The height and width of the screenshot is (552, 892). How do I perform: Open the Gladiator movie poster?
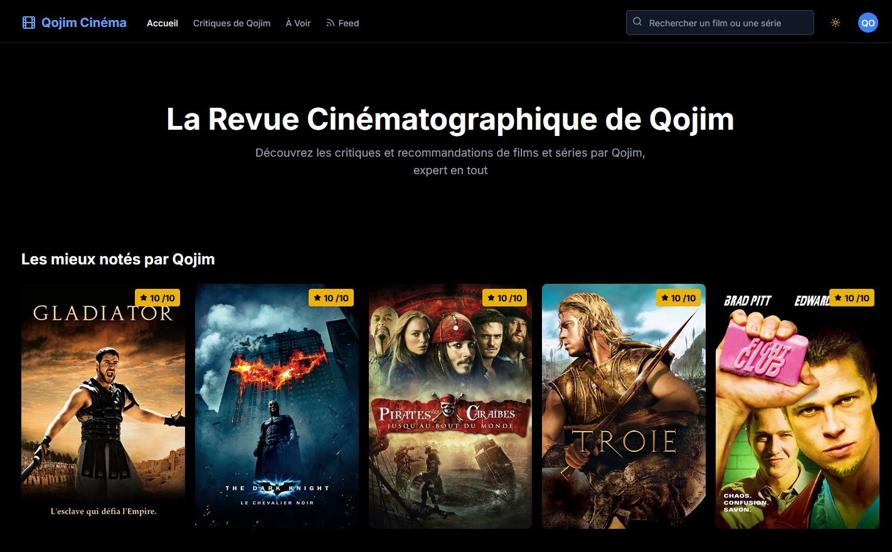coord(103,406)
